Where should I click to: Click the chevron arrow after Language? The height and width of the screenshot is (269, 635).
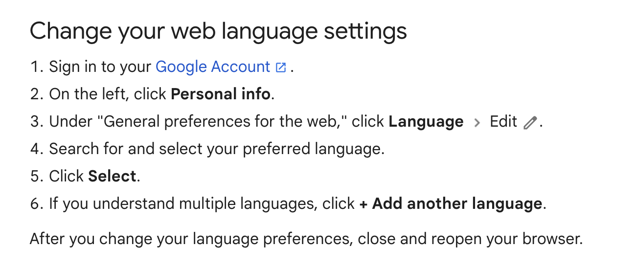tap(477, 122)
